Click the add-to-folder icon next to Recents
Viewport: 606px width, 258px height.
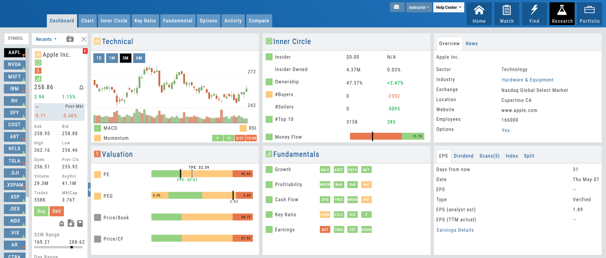70,39
